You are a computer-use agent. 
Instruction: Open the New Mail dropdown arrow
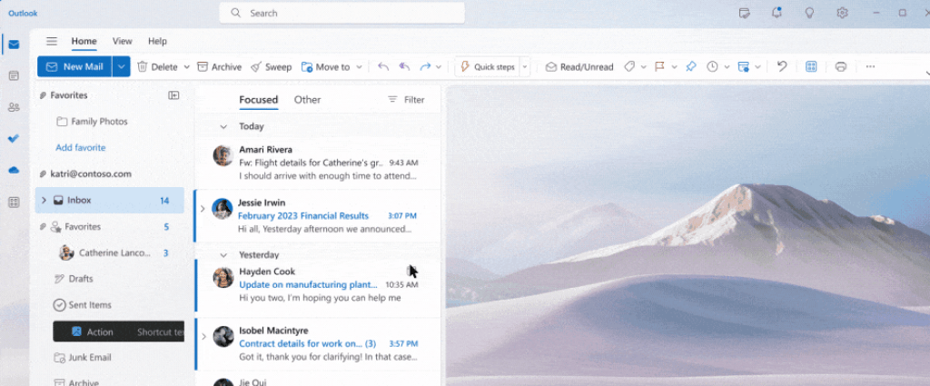click(x=121, y=67)
